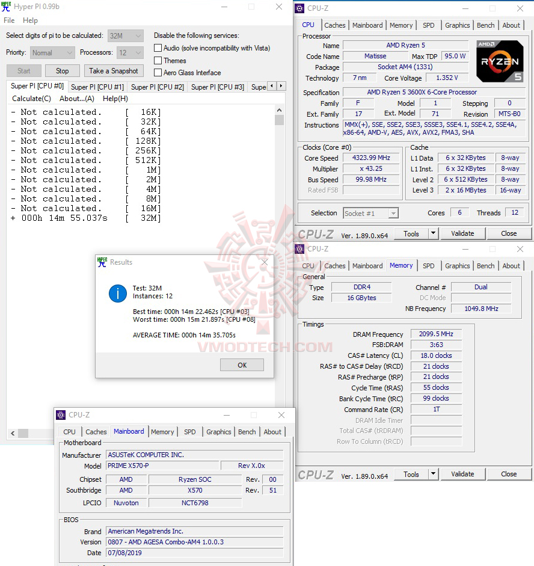Image resolution: width=534 pixels, height=566 pixels.
Task: Click the vertical scrollbar in the calculation results list
Action: (279, 120)
